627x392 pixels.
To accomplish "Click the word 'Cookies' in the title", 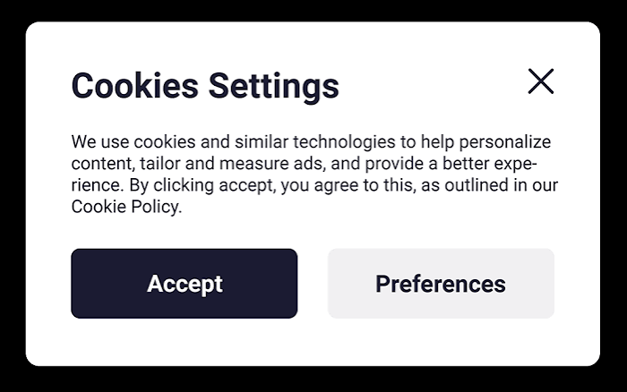I will 134,86.
